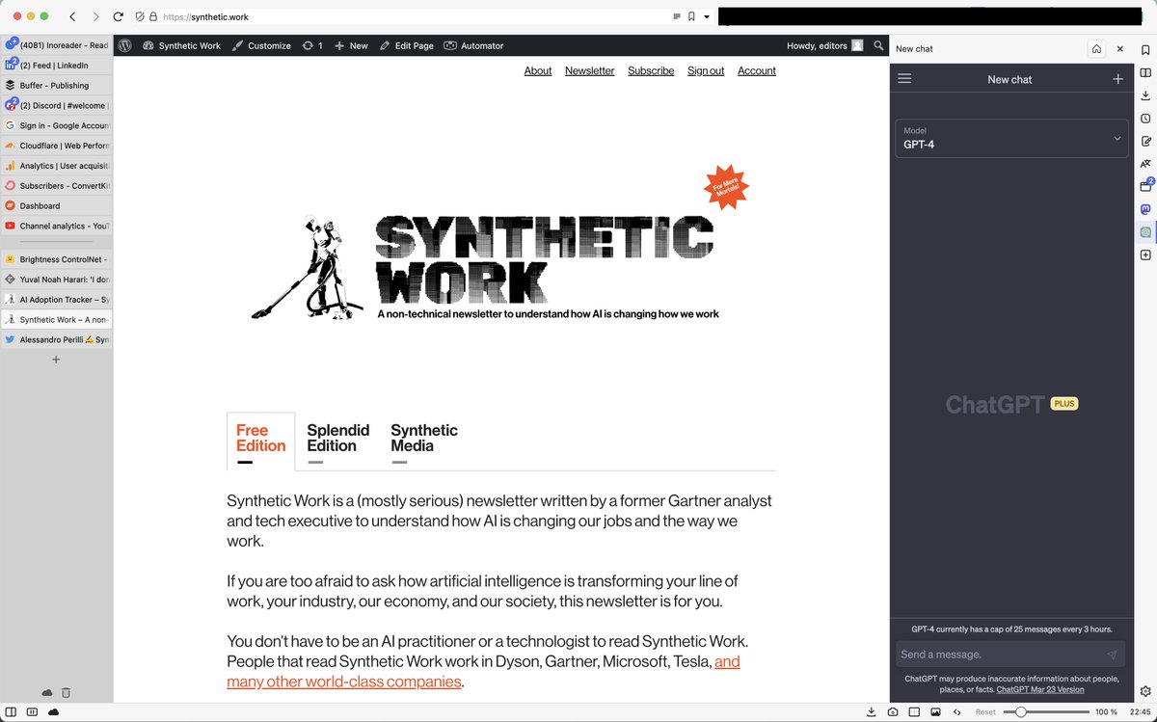Open the Synthetic Work site menu in admin bar

[181, 45]
